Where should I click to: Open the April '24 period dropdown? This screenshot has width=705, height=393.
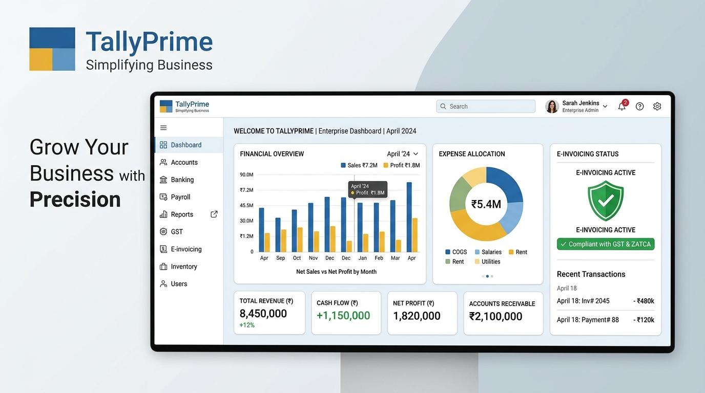pyautogui.click(x=403, y=154)
